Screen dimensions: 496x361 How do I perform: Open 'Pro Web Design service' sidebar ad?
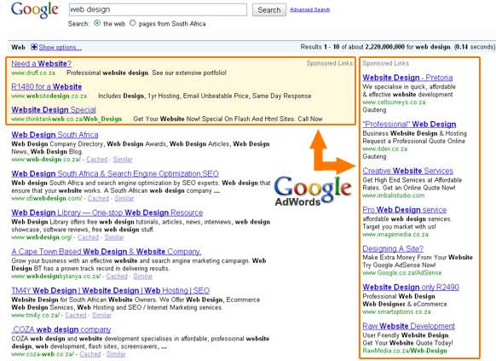405,210
